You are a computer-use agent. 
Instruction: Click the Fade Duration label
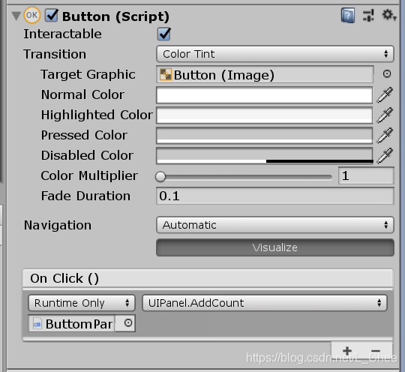(x=85, y=196)
